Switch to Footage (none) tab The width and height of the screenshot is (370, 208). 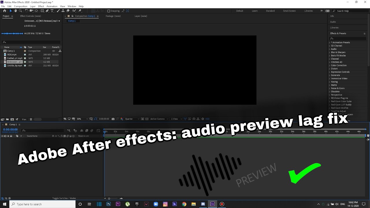(x=113, y=16)
